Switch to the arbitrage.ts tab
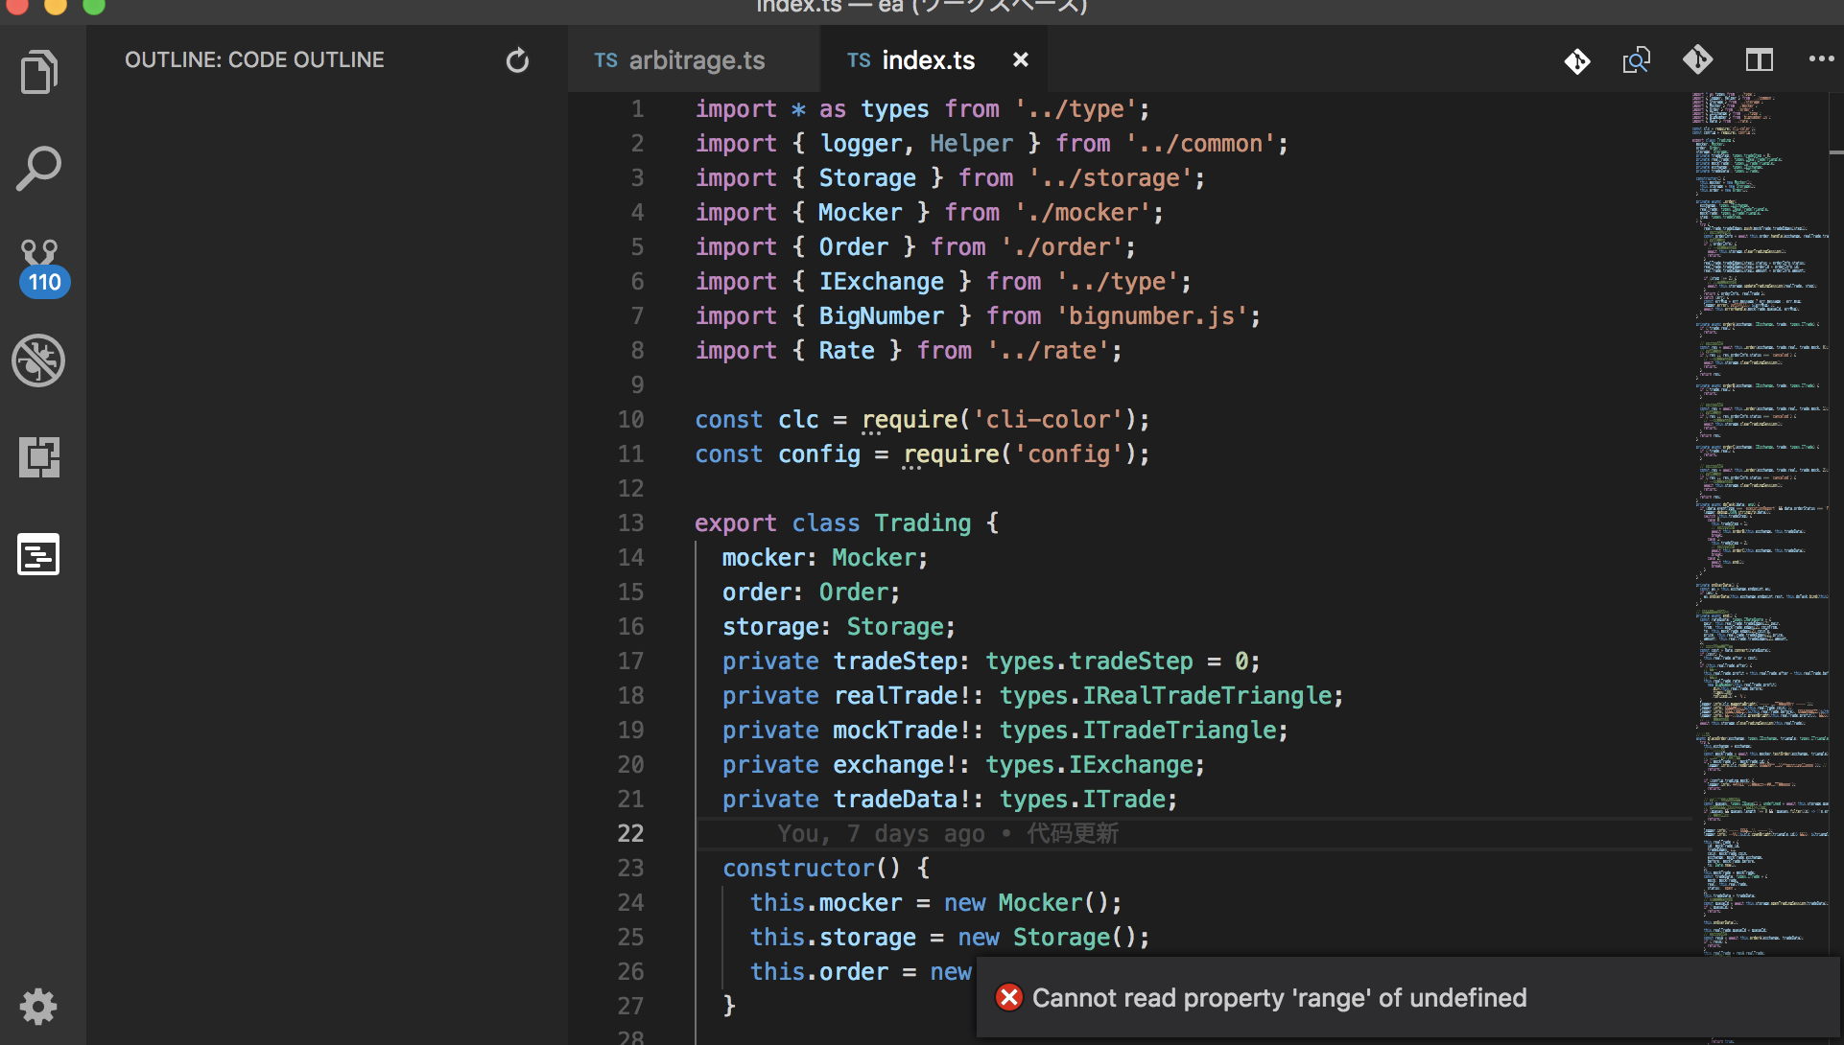Viewport: 1844px width, 1045px height. coord(695,60)
